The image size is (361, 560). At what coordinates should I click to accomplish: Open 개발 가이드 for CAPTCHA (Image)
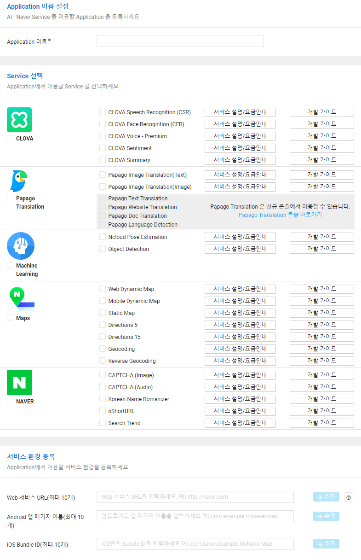click(322, 375)
